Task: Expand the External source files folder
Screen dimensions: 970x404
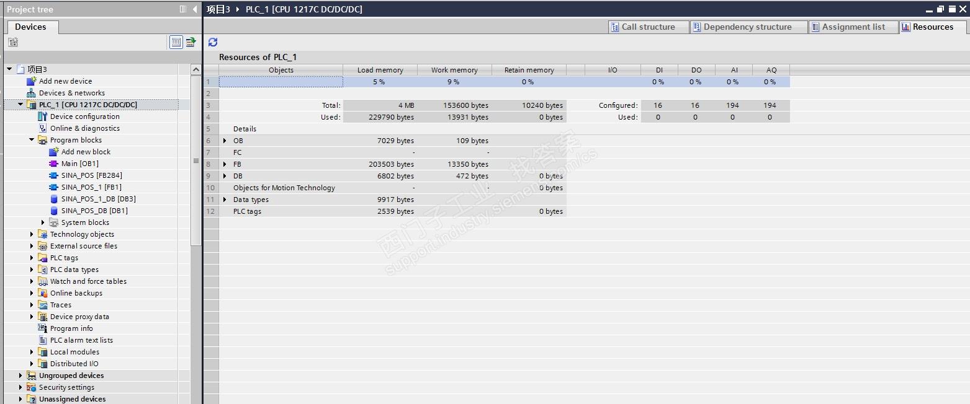Action: coord(32,246)
